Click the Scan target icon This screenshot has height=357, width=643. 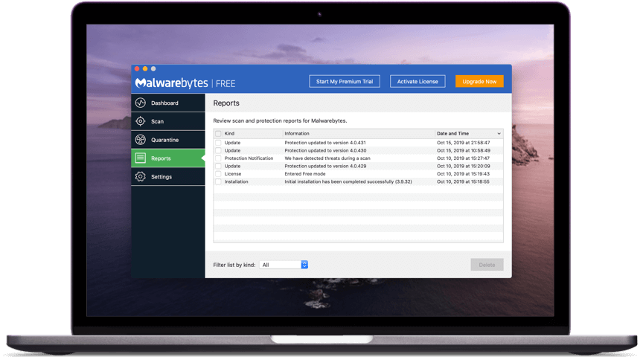pyautogui.click(x=140, y=121)
